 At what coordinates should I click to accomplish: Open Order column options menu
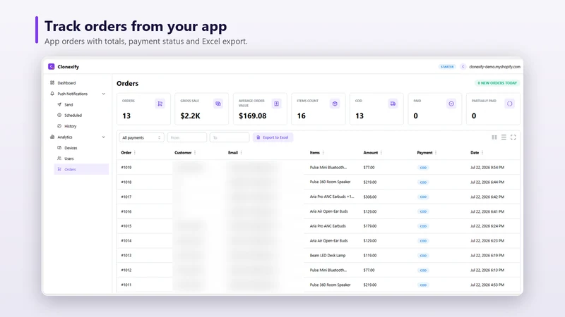point(135,153)
